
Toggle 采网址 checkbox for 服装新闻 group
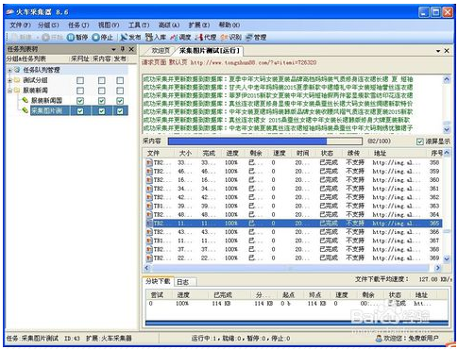(80, 91)
